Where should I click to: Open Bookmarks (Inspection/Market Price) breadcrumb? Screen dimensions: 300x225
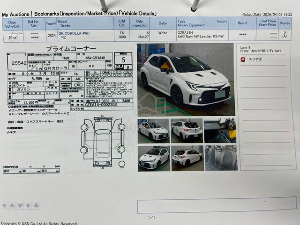coord(76,14)
